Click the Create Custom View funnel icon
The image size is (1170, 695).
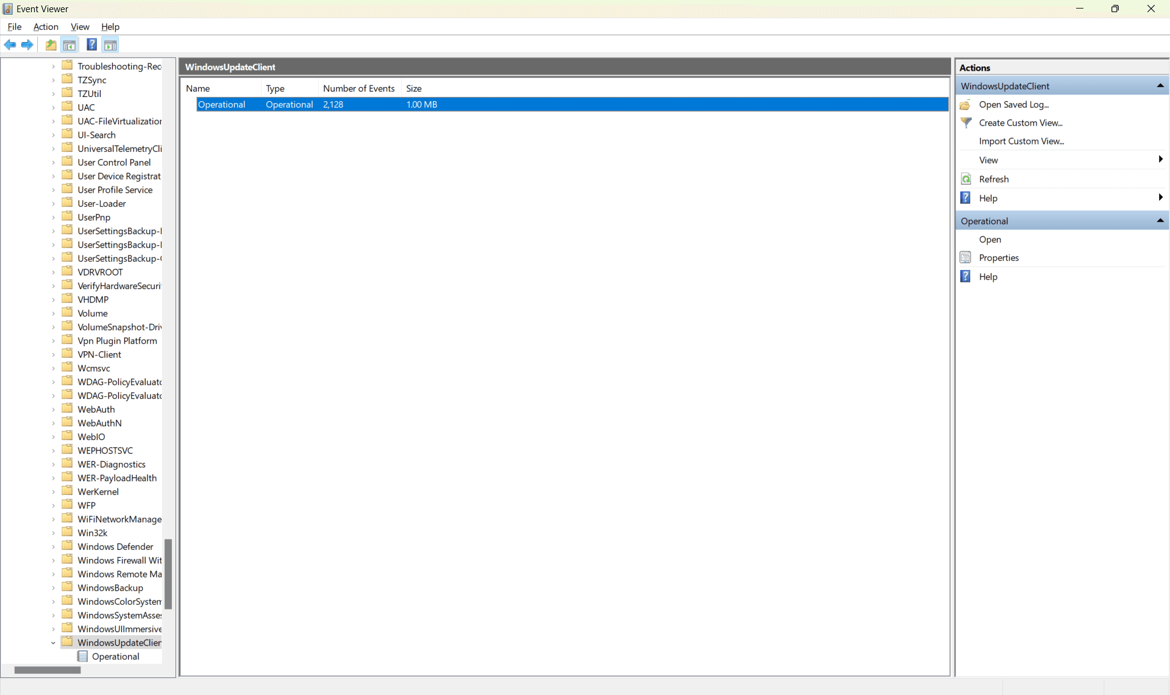tap(966, 123)
